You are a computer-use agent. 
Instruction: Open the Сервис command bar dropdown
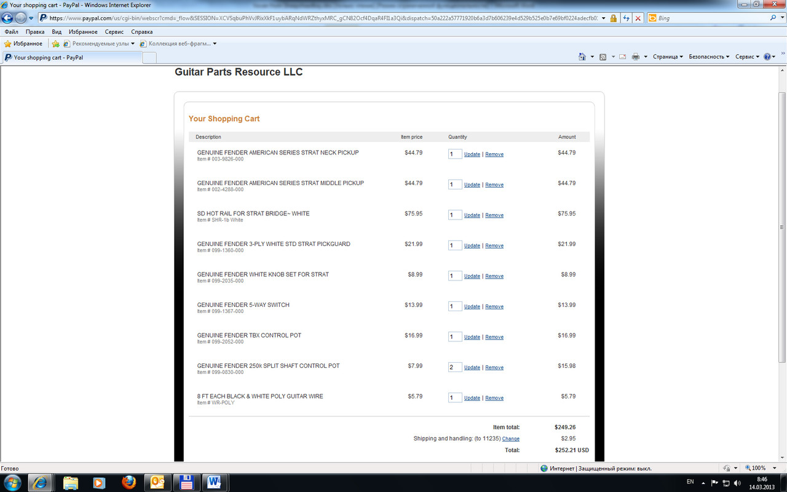click(747, 57)
